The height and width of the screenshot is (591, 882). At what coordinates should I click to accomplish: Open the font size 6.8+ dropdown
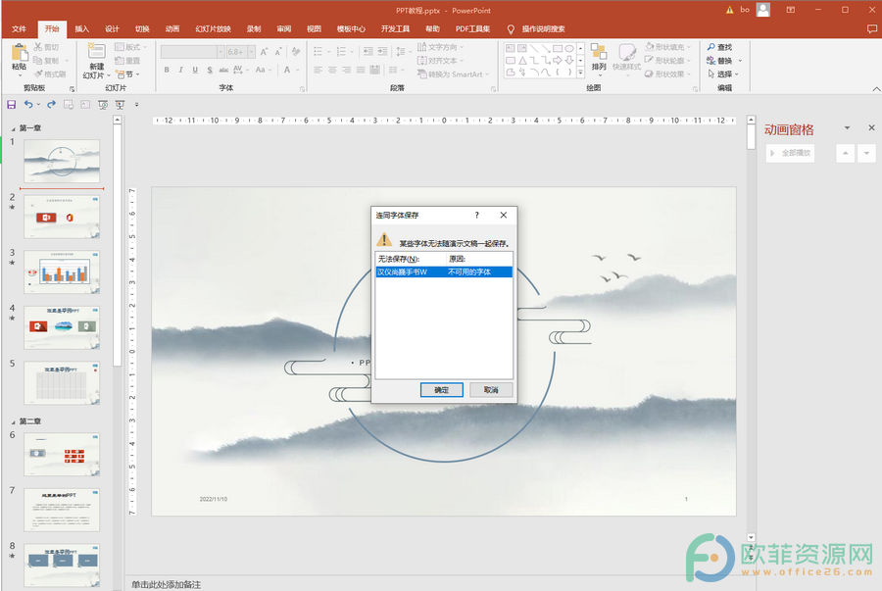pyautogui.click(x=252, y=52)
